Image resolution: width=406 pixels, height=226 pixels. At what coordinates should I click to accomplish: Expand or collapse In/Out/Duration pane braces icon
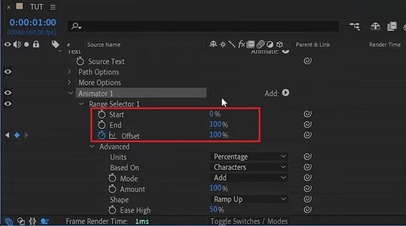point(32,221)
